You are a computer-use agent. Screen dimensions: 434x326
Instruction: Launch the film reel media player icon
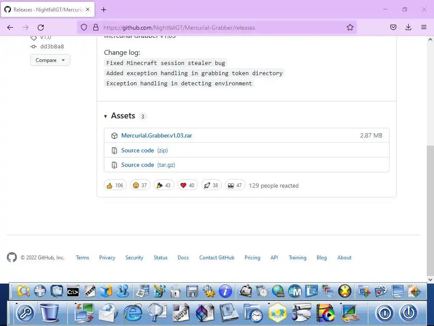325,313
